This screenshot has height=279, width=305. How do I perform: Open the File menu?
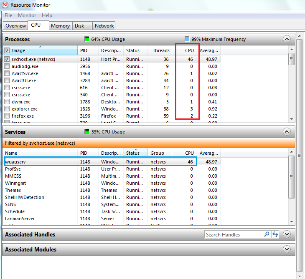[x=8, y=15]
